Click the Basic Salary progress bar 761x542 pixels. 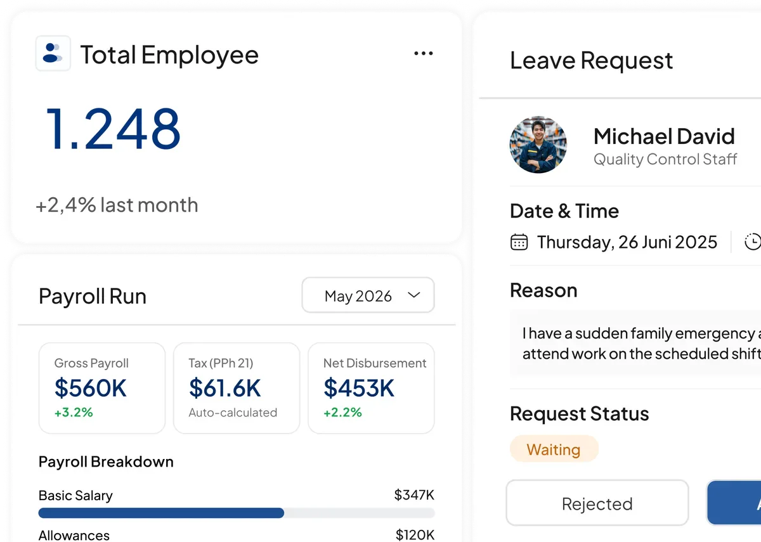(x=237, y=513)
